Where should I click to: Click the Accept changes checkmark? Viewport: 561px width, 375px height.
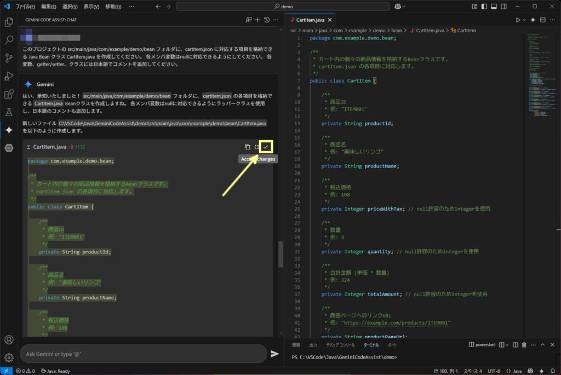click(266, 147)
